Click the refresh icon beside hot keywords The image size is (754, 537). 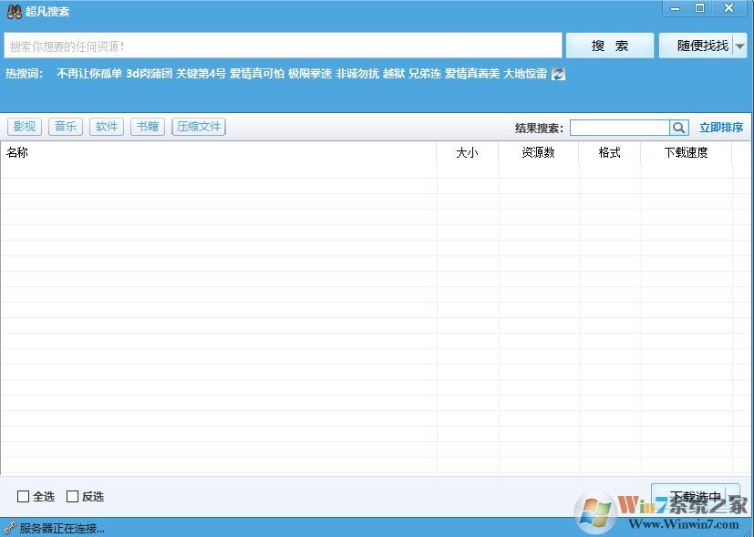(557, 73)
